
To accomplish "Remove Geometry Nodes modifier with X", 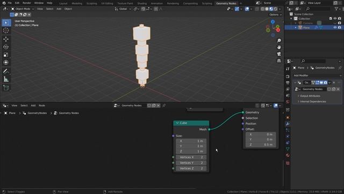I will pyautogui.click(x=334, y=82).
